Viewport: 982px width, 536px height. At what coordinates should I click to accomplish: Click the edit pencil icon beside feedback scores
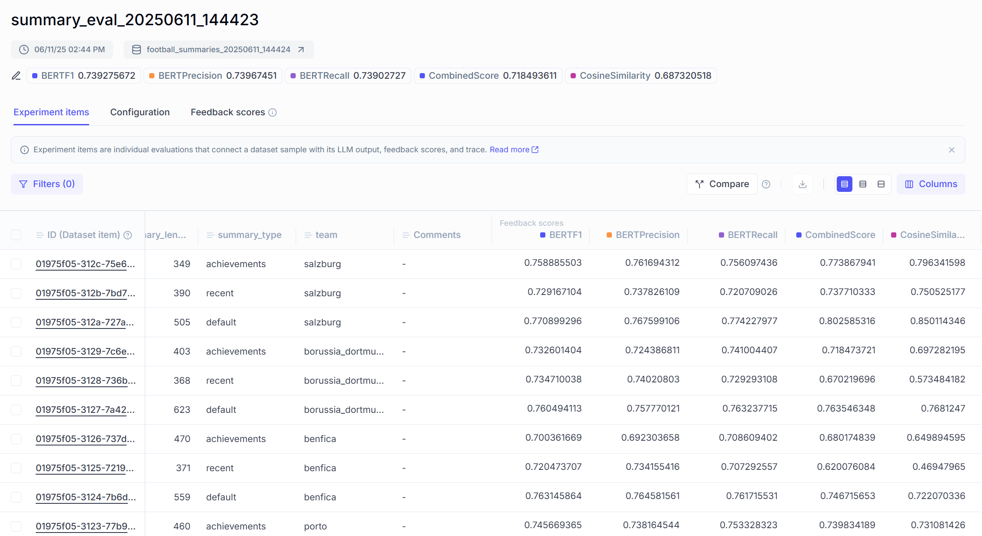16,76
